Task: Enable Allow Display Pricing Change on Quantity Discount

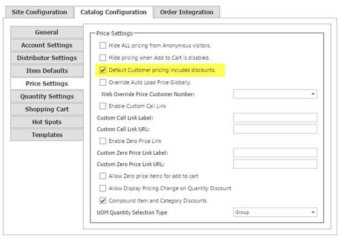Action: point(103,188)
